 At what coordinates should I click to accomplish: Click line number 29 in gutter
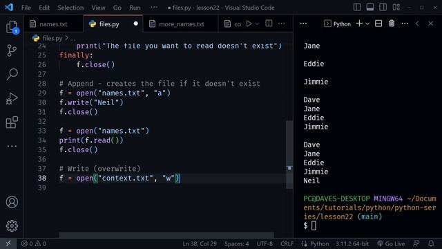[42, 93]
